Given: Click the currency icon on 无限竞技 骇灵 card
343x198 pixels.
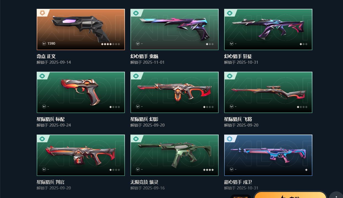Looking at the screenshot, I should pyautogui.click(x=138, y=169).
